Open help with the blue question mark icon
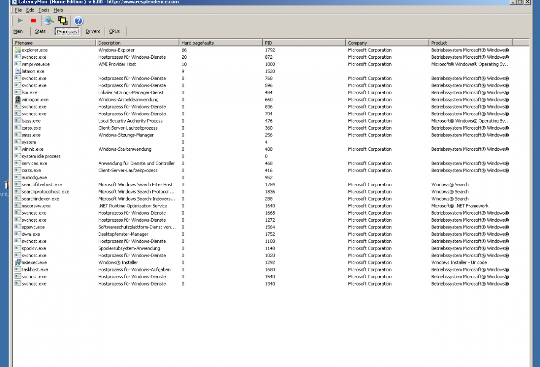This screenshot has height=367, width=540. (78, 21)
